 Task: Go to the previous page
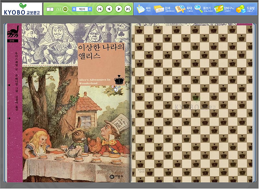click(109, 9)
